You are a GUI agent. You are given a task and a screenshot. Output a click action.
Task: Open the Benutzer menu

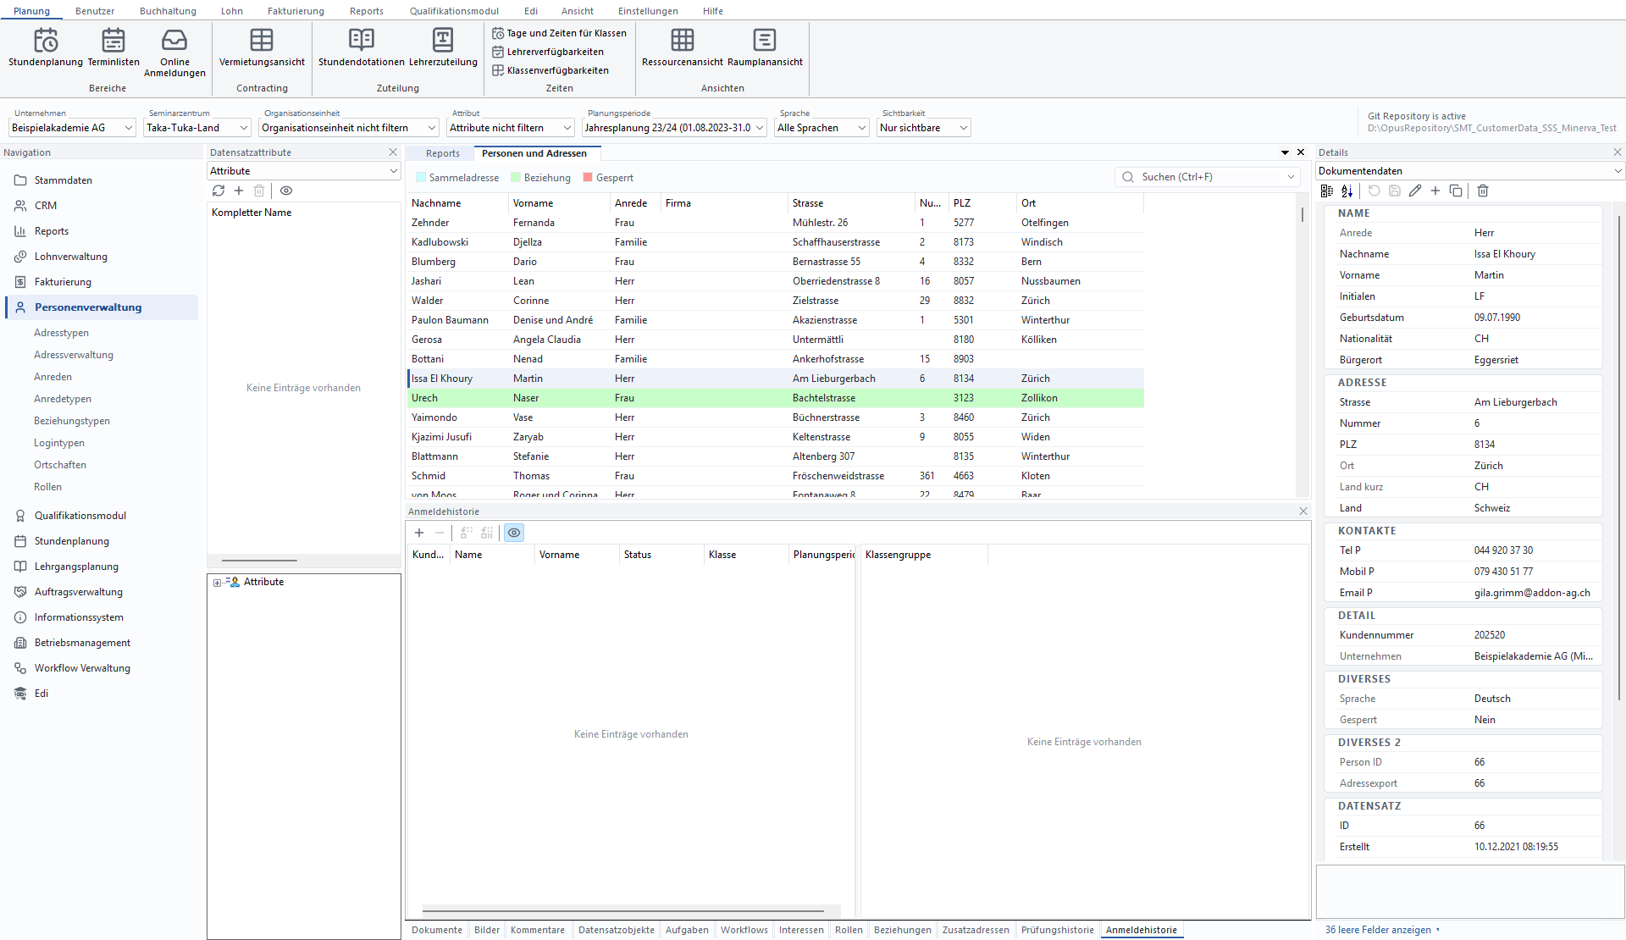95,11
